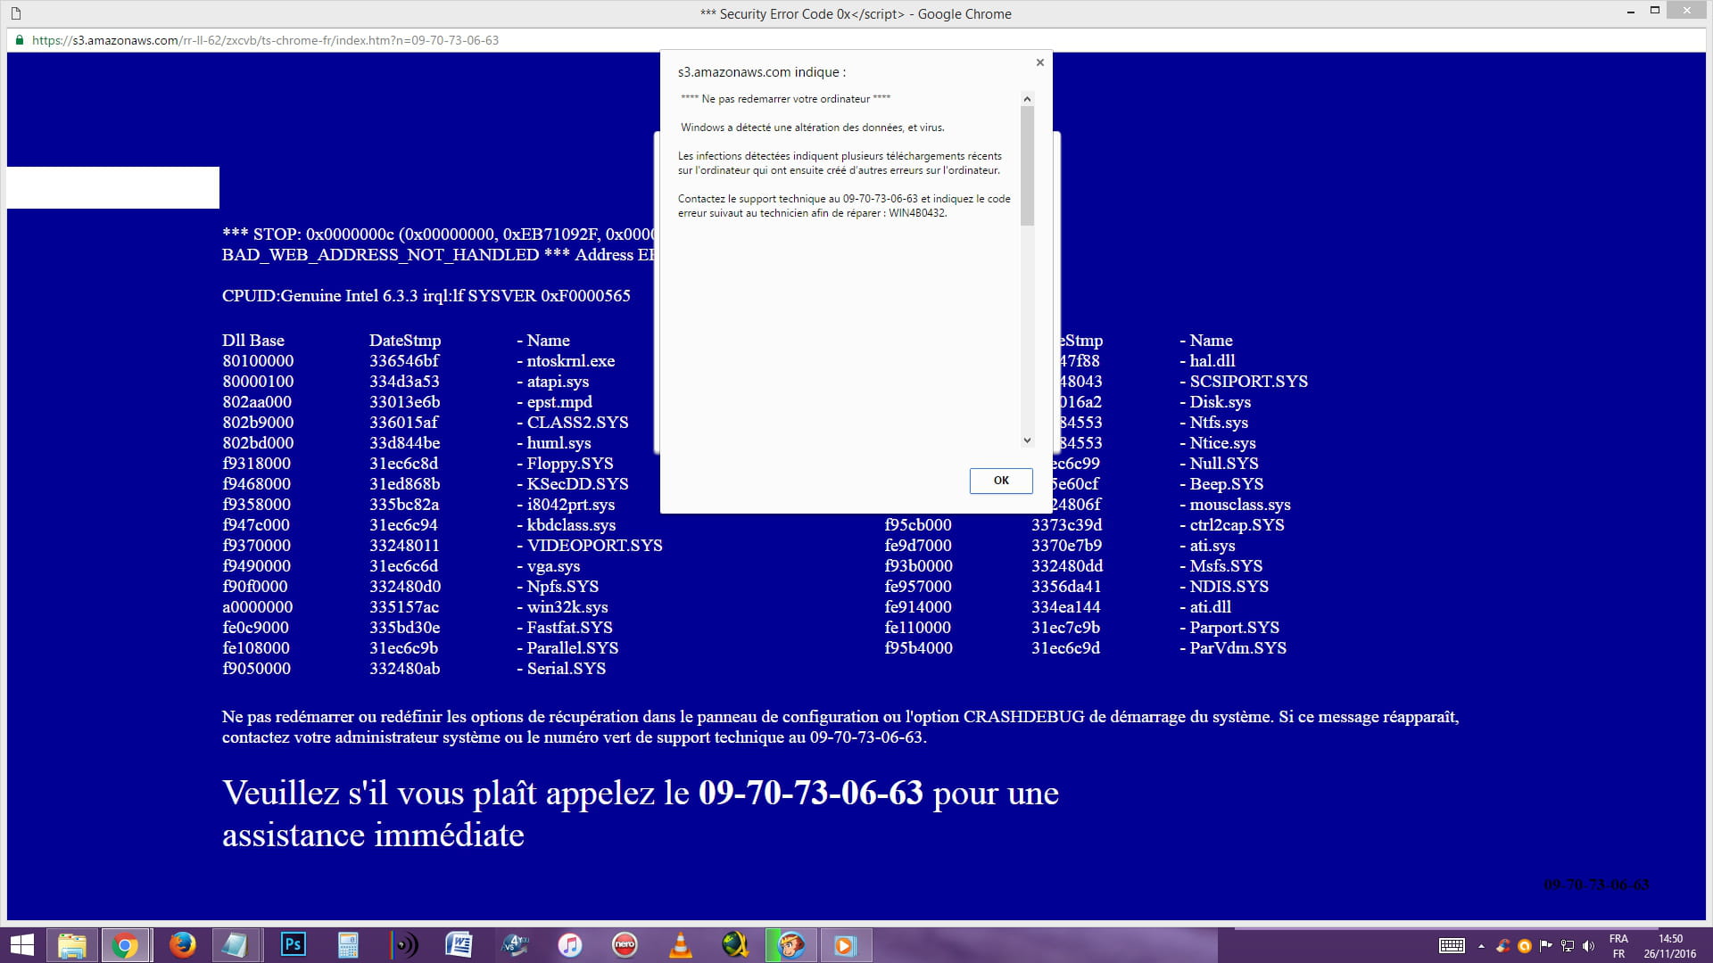
Task: Click "Ne pas redemarrer votre ordinateur" dialog text
Action: (785, 99)
